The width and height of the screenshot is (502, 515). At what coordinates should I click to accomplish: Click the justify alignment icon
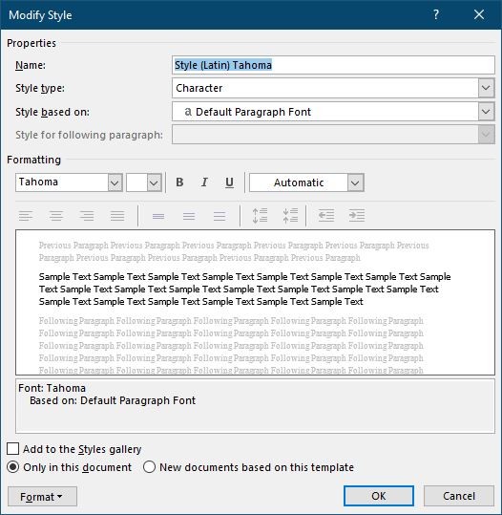[x=117, y=216]
